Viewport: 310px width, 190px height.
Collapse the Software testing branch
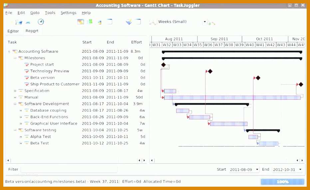(x=15, y=130)
